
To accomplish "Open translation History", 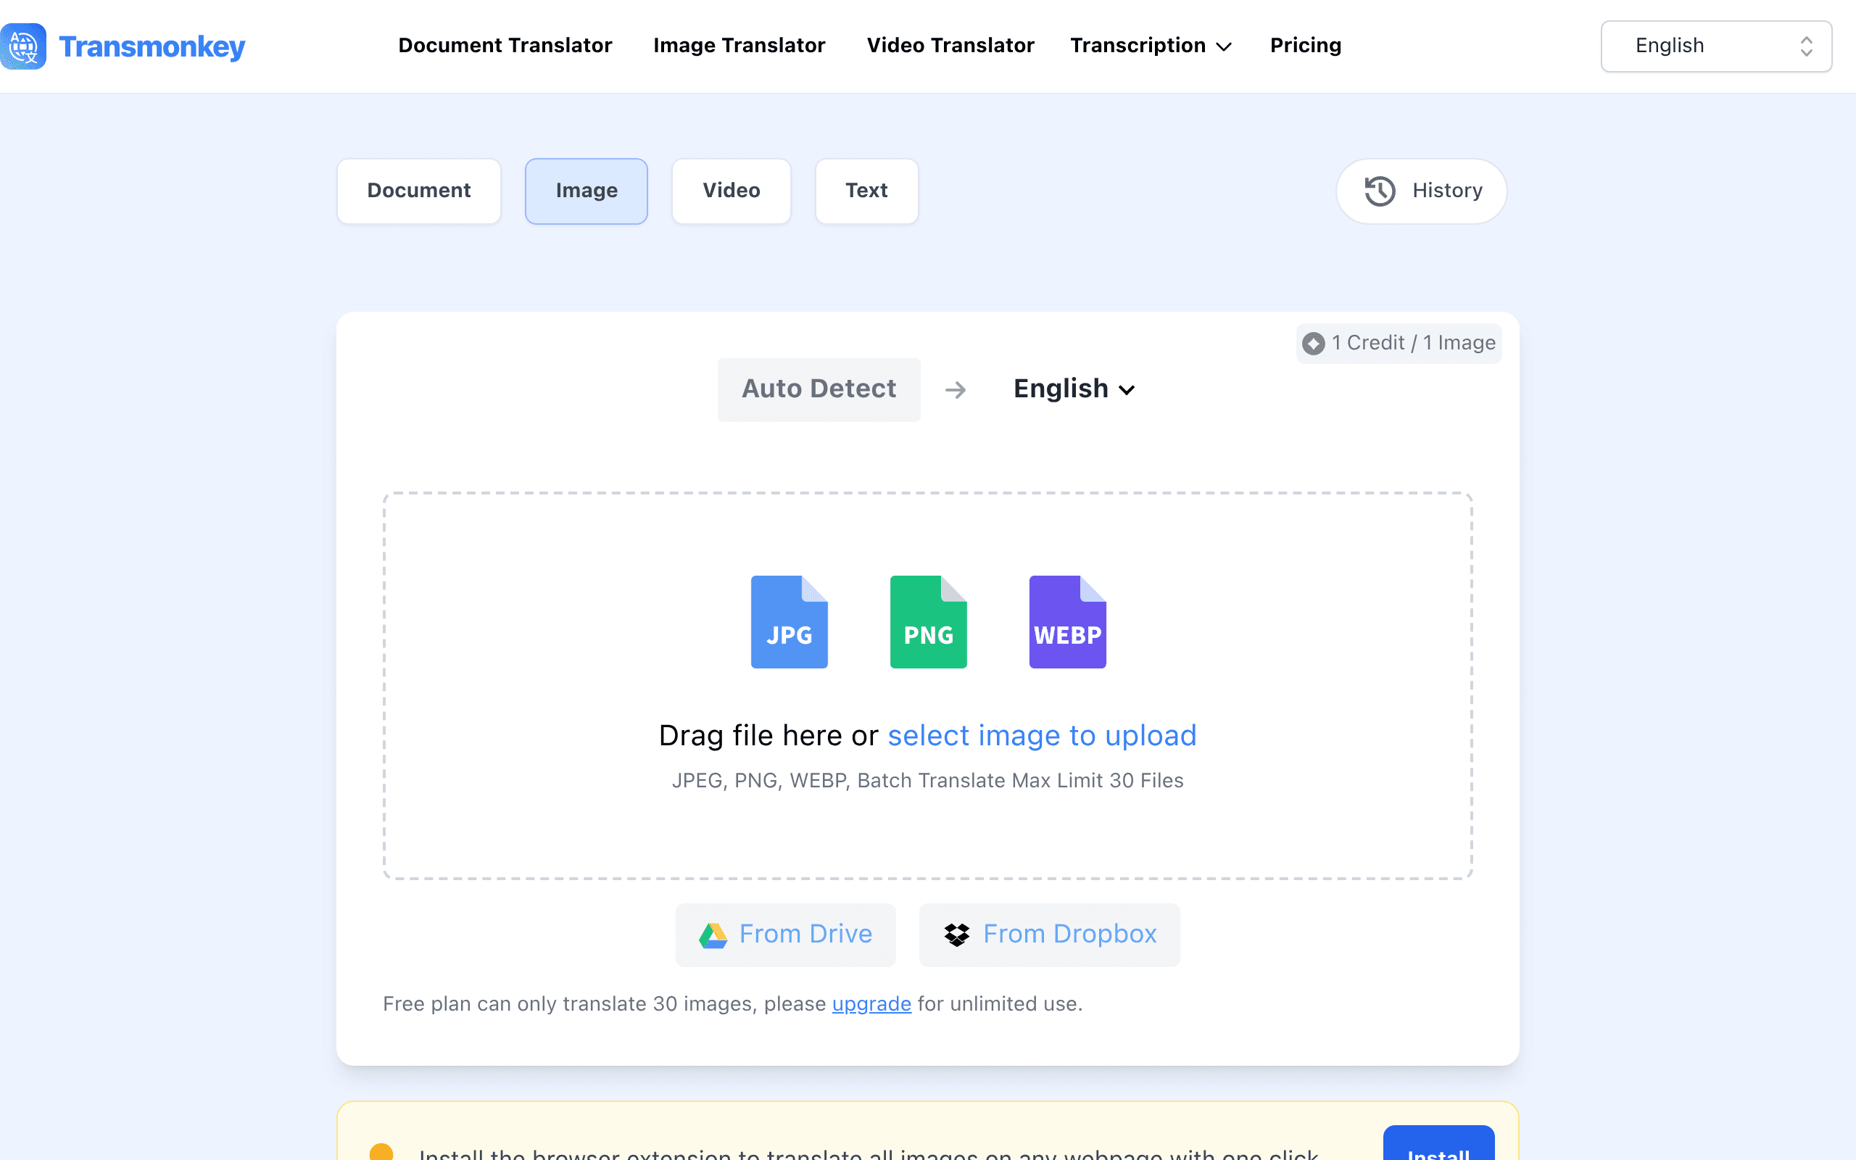I will (x=1421, y=191).
